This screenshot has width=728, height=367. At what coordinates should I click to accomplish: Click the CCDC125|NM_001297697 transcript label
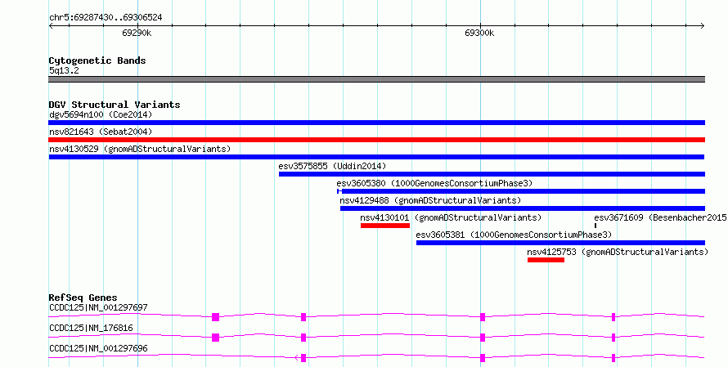pyautogui.click(x=98, y=307)
